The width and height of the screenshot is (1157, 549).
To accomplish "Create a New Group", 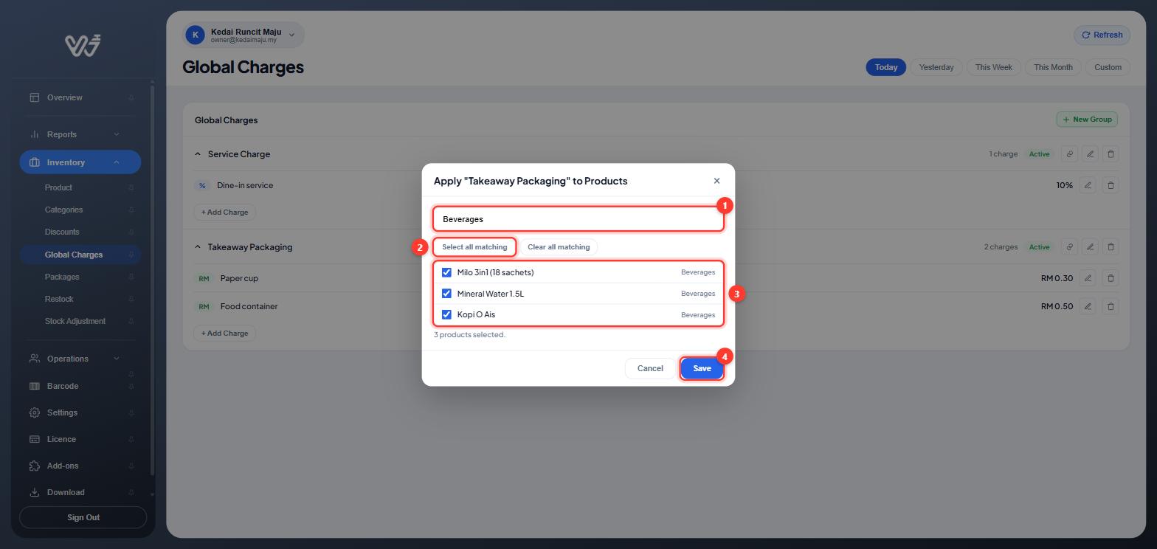I will pyautogui.click(x=1087, y=120).
